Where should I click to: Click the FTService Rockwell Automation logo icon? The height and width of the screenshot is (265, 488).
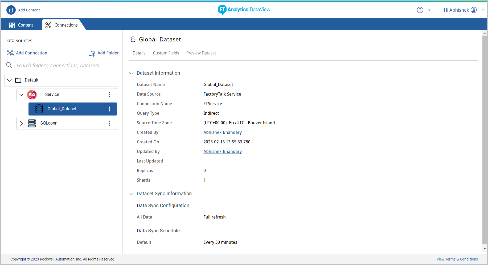pyautogui.click(x=32, y=95)
